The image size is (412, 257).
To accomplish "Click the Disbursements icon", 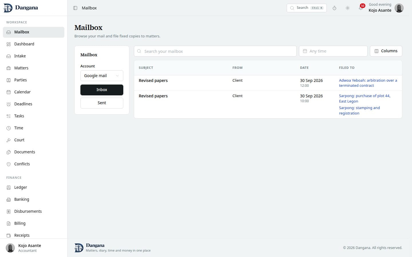I will (x=9, y=212).
